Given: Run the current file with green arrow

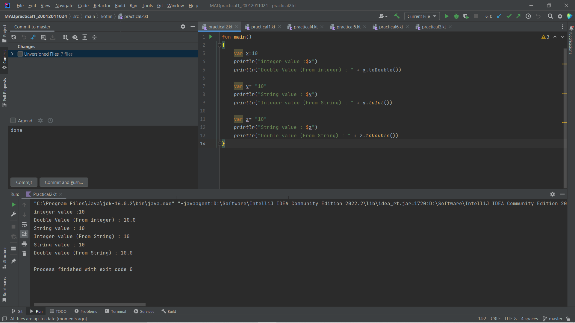Looking at the screenshot, I should pyautogui.click(x=447, y=16).
